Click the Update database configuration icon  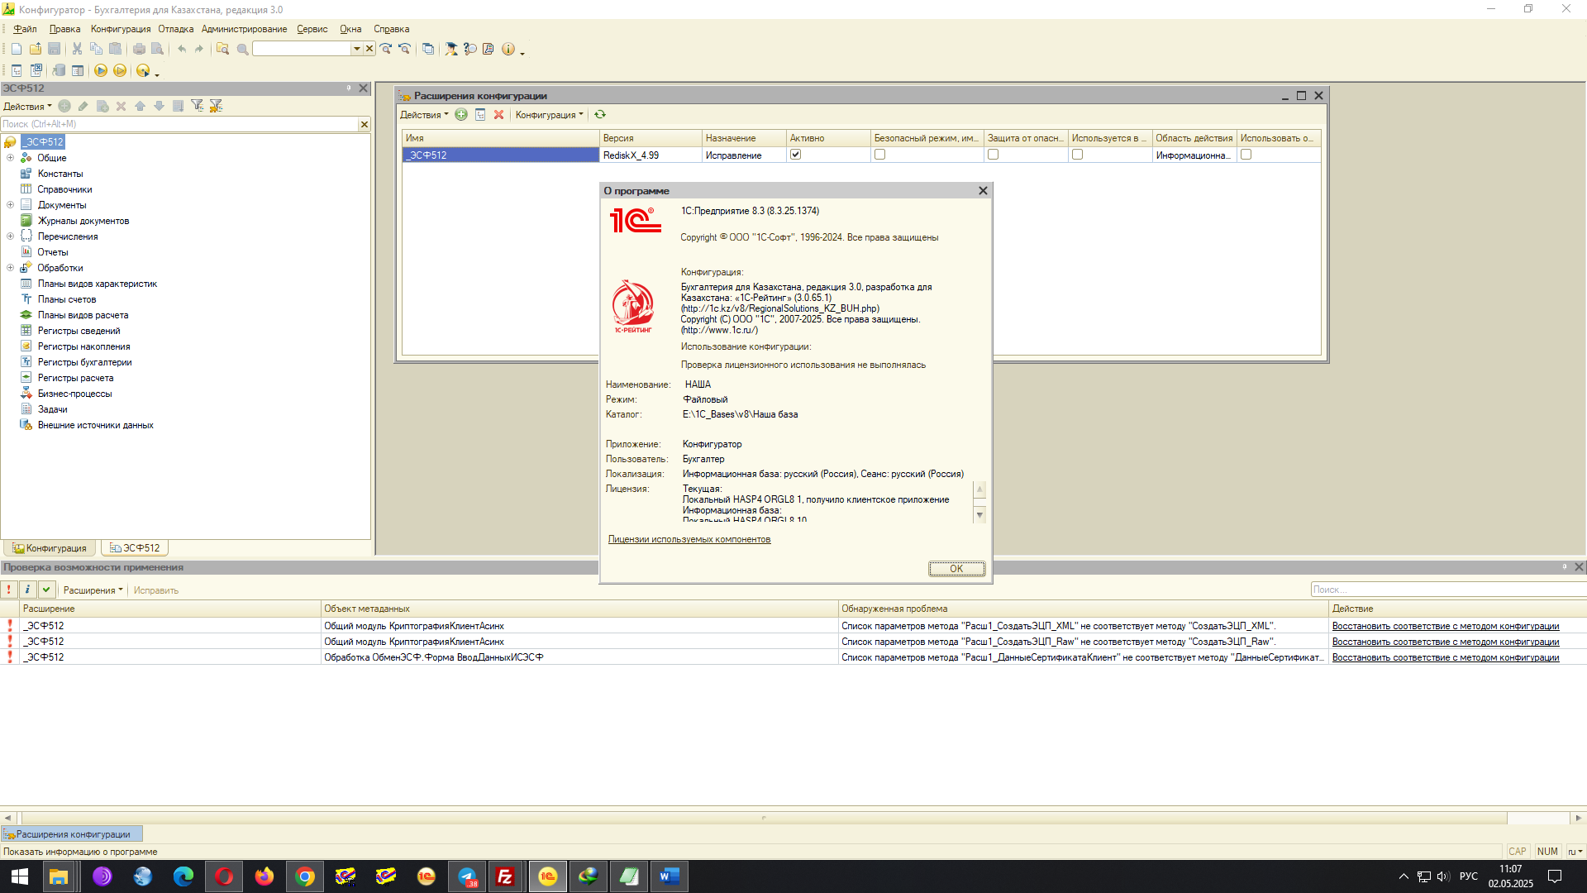[59, 71]
